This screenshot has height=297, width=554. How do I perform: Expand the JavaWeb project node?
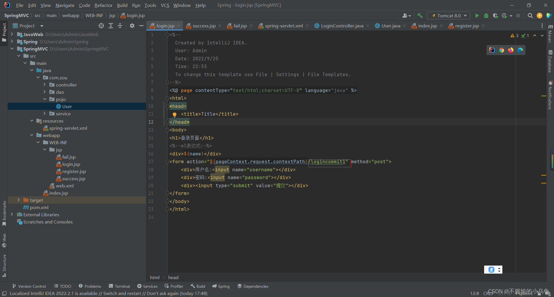[12, 34]
